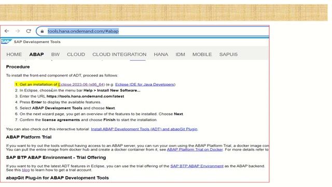Image resolution: width=332 pixels, height=187 pixels.
Task: Open the blog link
Action: pyautogui.click(x=25, y=170)
